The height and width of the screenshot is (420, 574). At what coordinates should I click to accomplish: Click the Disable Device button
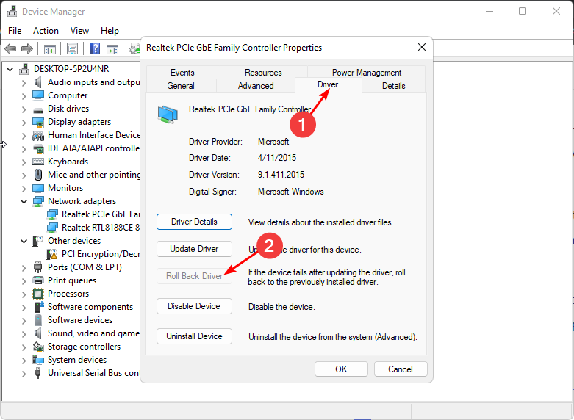tap(194, 306)
